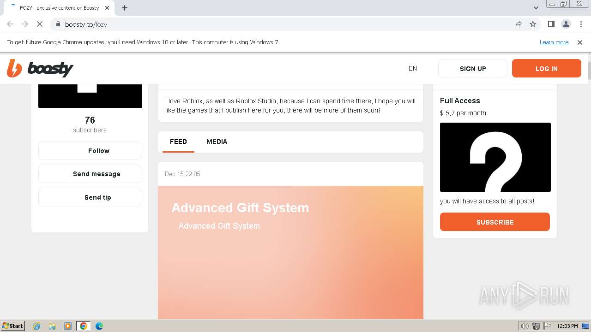Click the Advanced Gift System subtitle
591x332 pixels.
tap(219, 226)
